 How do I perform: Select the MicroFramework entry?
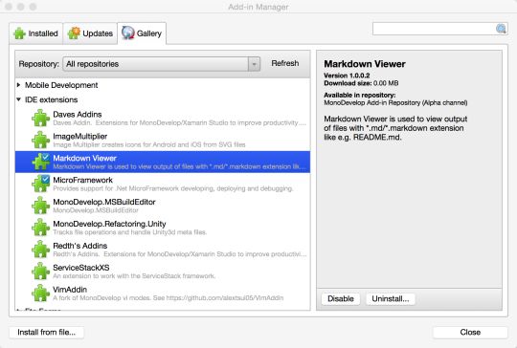(163, 184)
